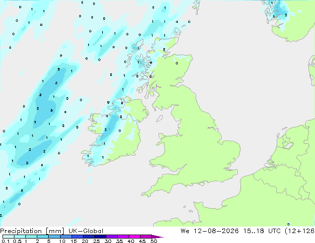Click the legend label '50'

pyautogui.click(x=154, y=241)
